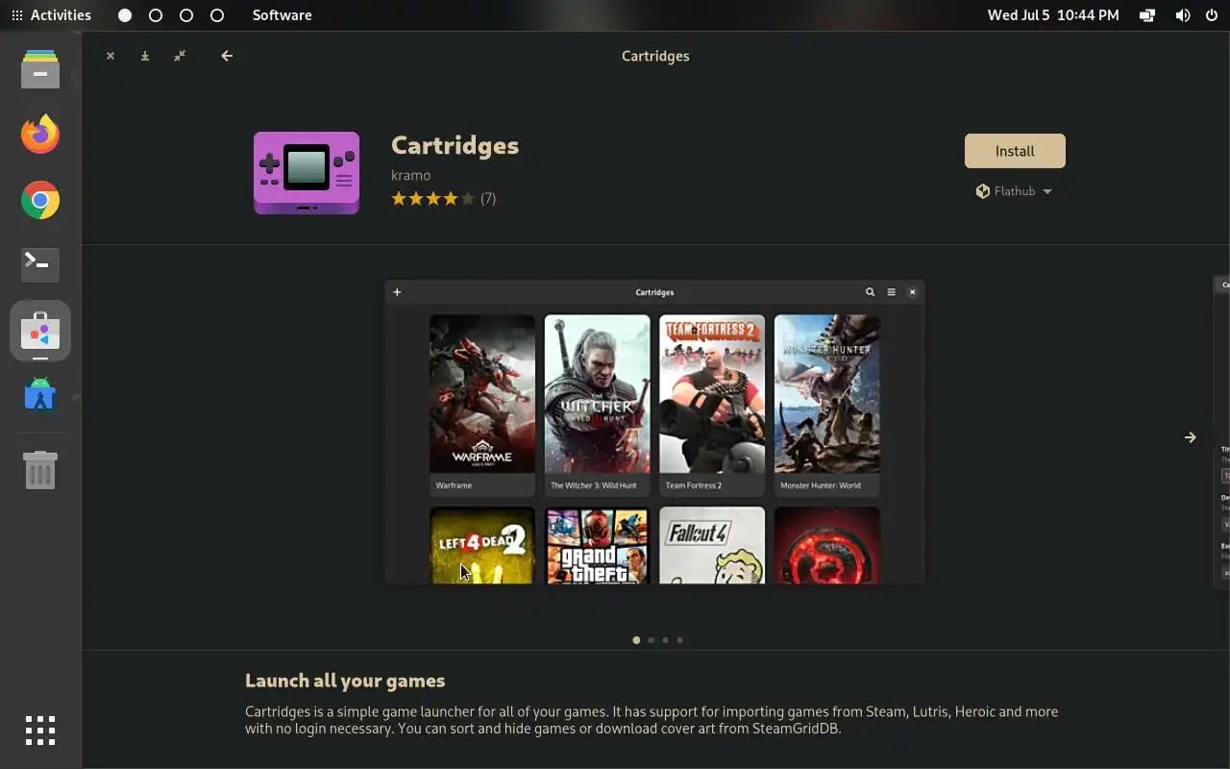Click the power icon in top bar
Image resolution: width=1230 pixels, height=769 pixels.
1212,15
